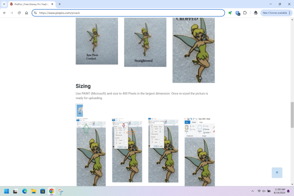Show hidden system tray icons

coord(252,191)
